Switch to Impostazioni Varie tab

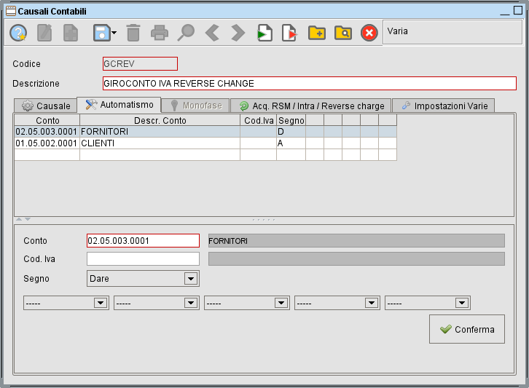click(443, 106)
